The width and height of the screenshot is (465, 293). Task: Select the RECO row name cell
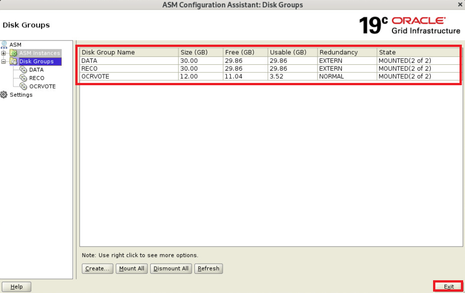[129, 68]
